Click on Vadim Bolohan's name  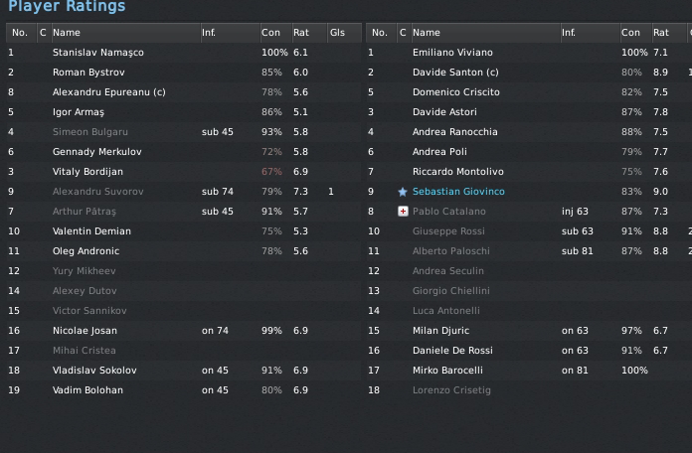pyautogui.click(x=87, y=390)
